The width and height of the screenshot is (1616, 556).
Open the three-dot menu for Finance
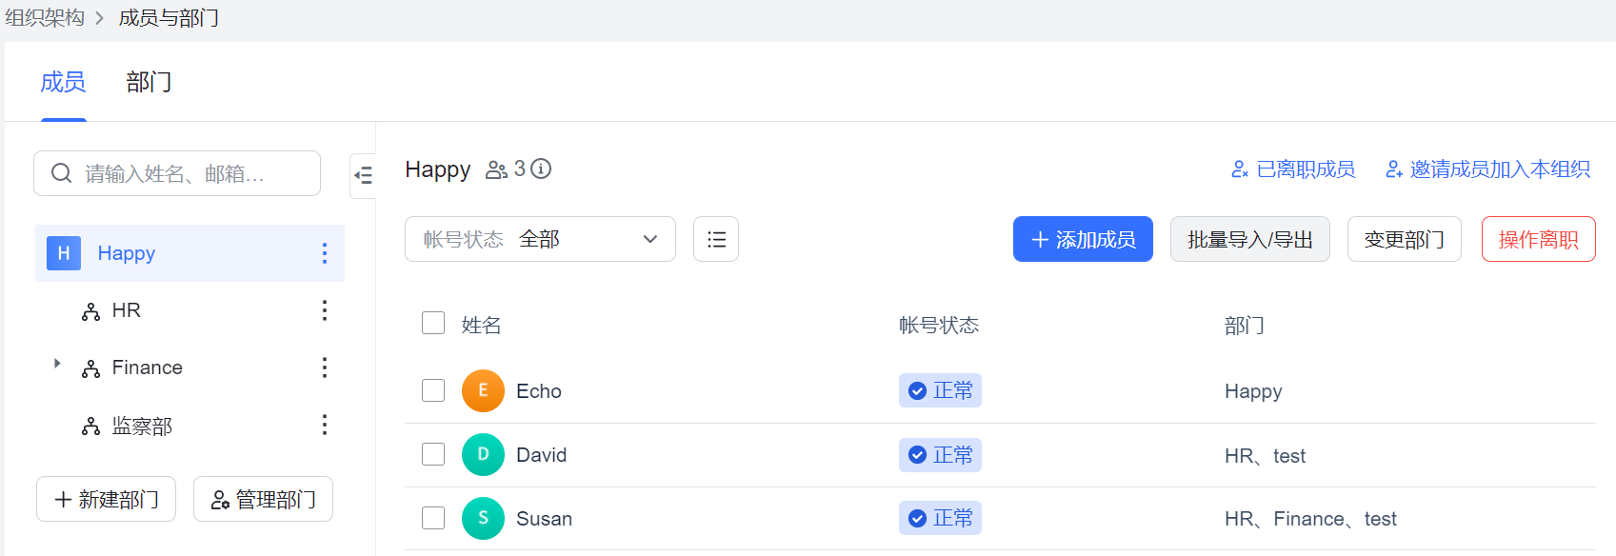click(325, 367)
